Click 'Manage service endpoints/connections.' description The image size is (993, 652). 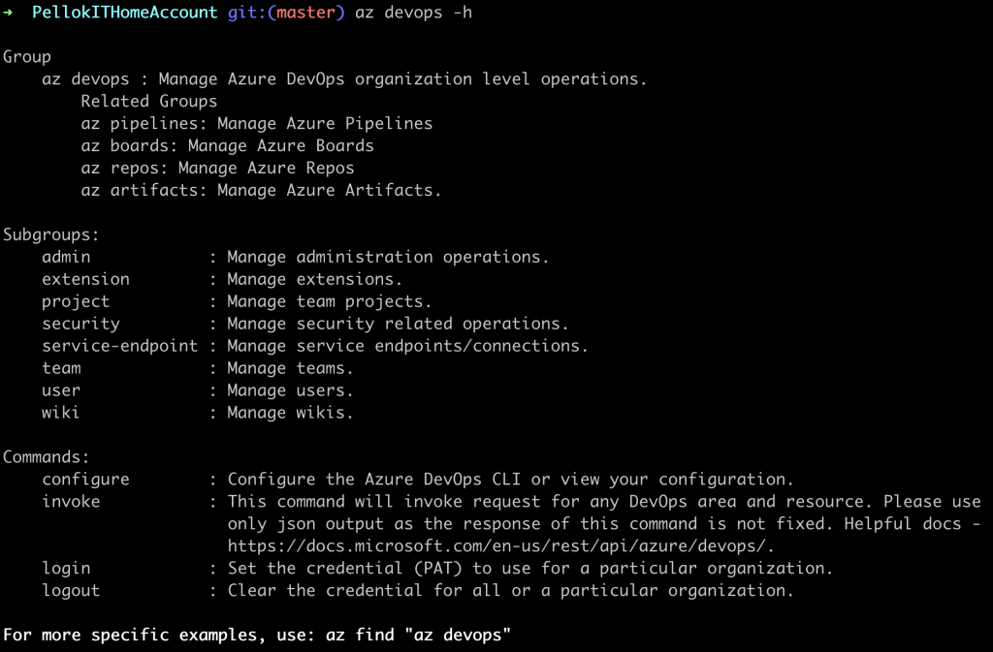408,346
